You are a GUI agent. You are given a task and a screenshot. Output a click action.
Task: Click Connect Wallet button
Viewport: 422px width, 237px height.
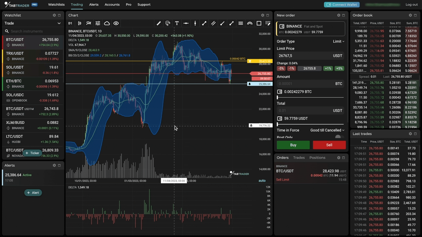coord(342,5)
